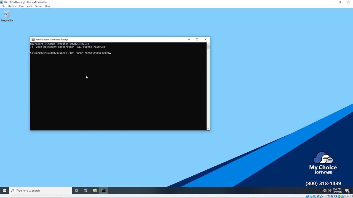Click the VirtualBox mouse integration status icon
Screen dimensions: 353x198
click(x=339, y=196)
